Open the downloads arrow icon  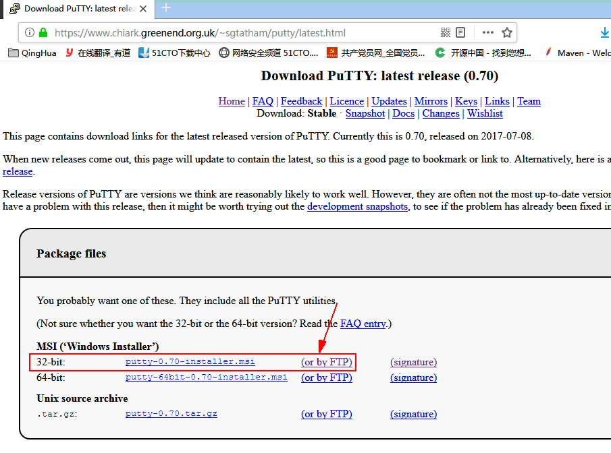[605, 32]
